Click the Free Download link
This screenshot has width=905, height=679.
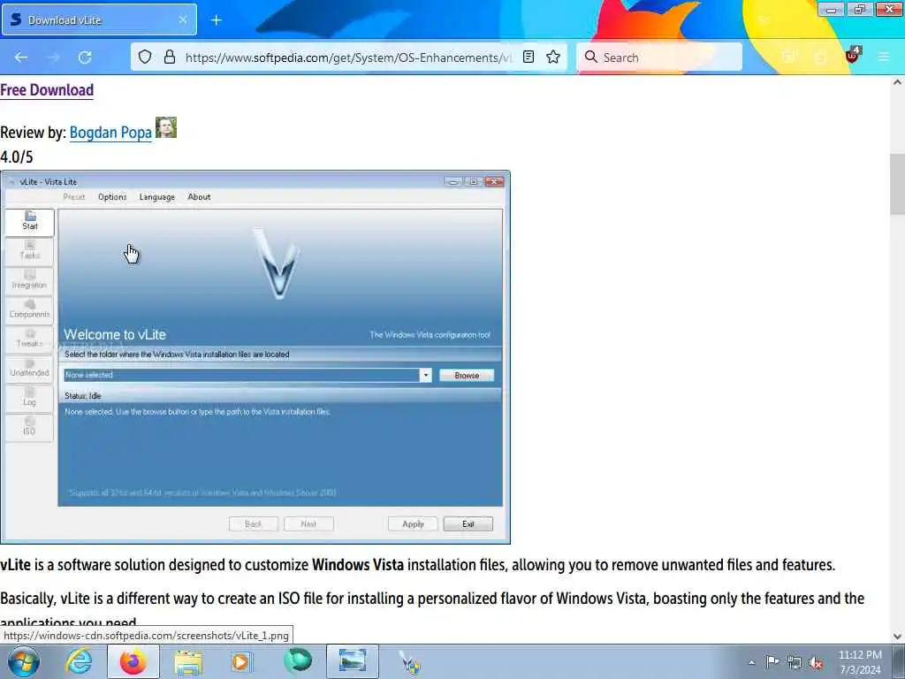[x=47, y=90]
